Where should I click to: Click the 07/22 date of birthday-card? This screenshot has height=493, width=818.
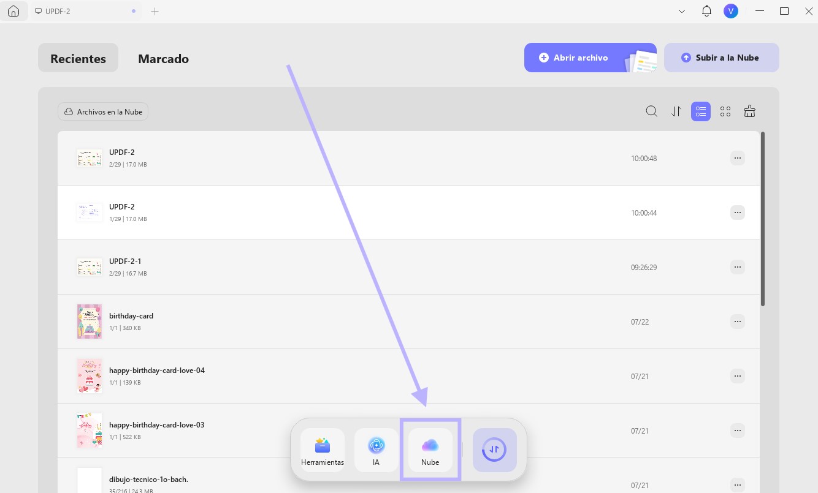pos(640,322)
